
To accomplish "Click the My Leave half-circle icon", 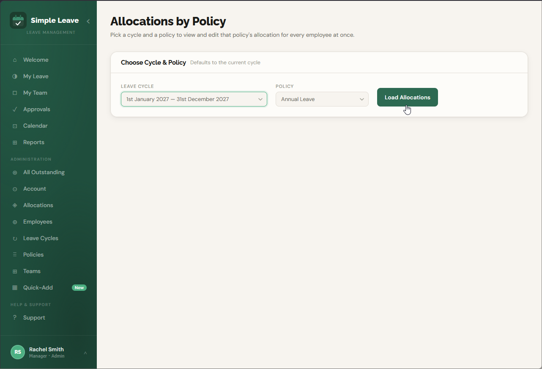I will point(15,77).
